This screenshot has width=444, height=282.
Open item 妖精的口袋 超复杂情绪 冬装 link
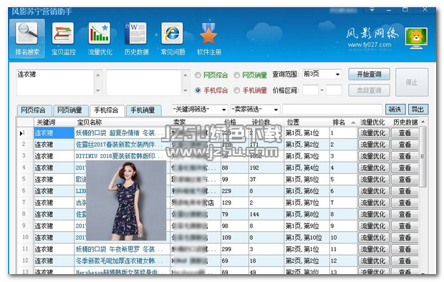(119, 133)
